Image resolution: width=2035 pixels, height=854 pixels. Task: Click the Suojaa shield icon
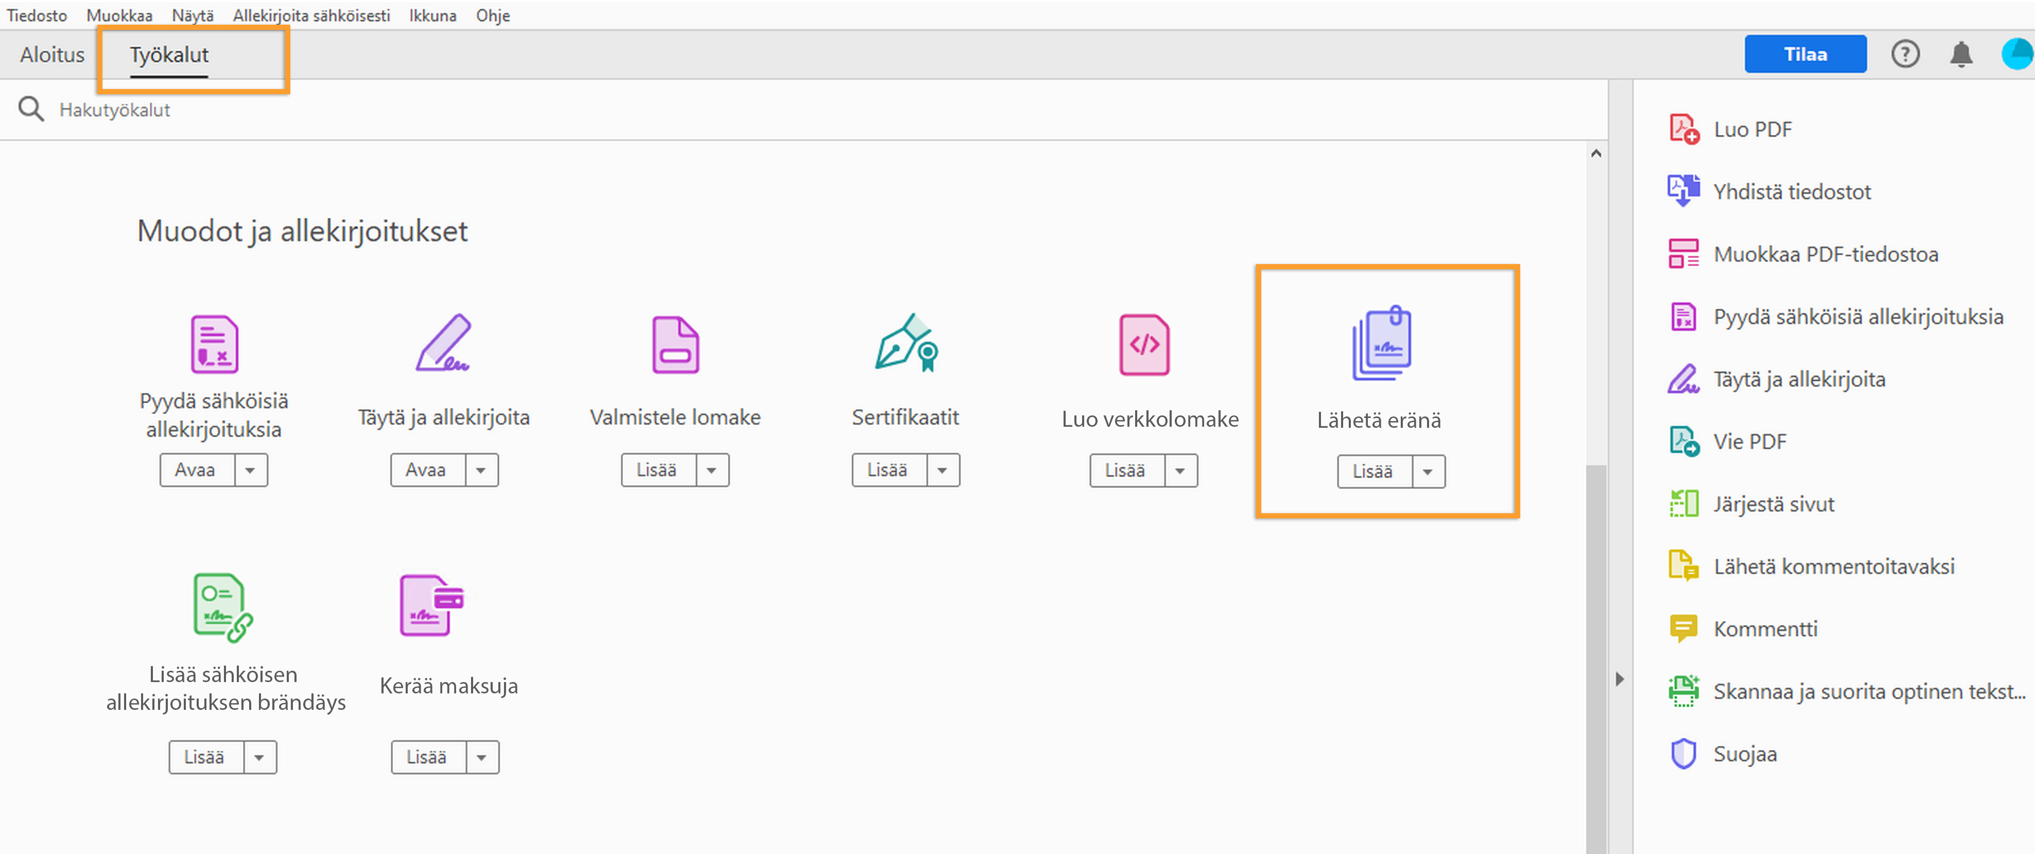tap(1683, 754)
